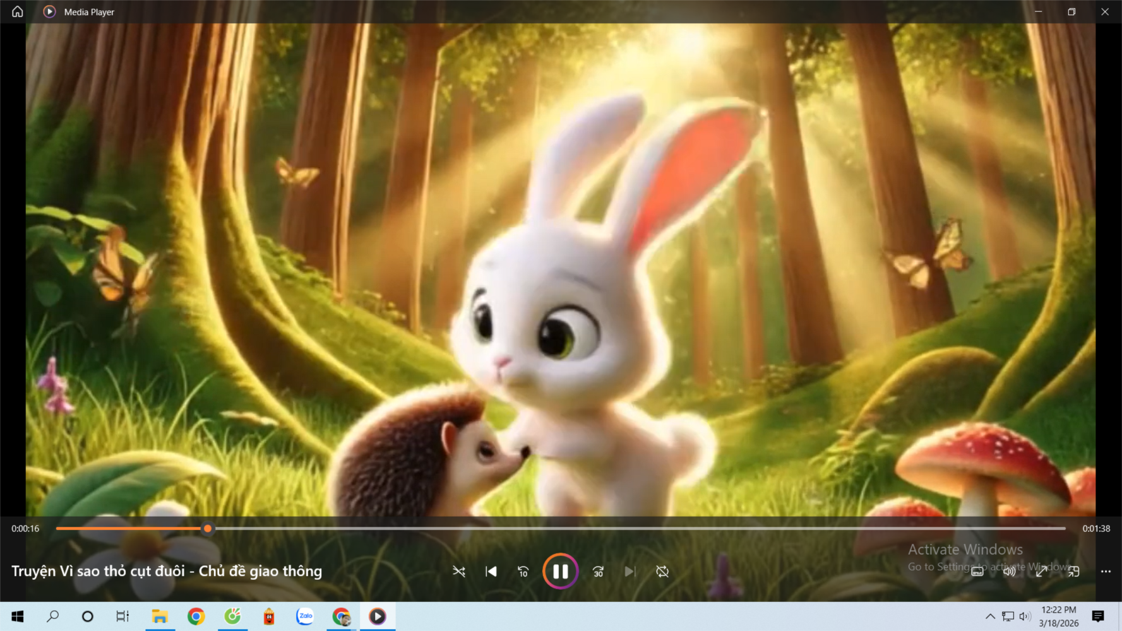The height and width of the screenshot is (631, 1122).
Task: Go to the previous track
Action: coord(491,571)
